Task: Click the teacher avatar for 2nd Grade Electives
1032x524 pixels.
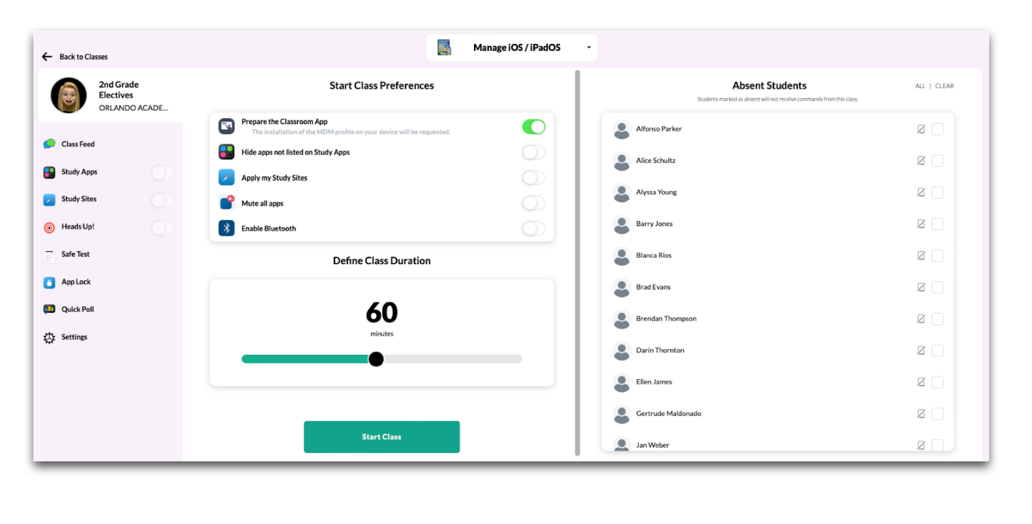Action: [69, 95]
